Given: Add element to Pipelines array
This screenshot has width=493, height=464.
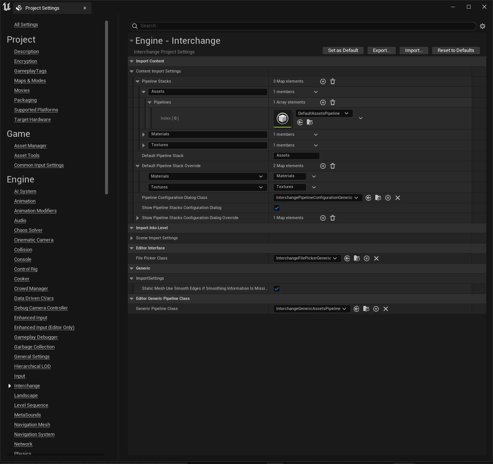Looking at the screenshot, I should pyautogui.click(x=323, y=102).
